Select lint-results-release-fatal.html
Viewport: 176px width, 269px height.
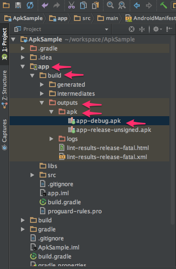click(89, 148)
